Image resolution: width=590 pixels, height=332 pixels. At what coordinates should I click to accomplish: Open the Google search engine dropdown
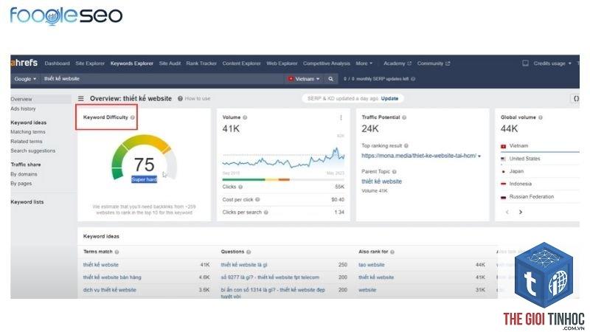pos(25,79)
